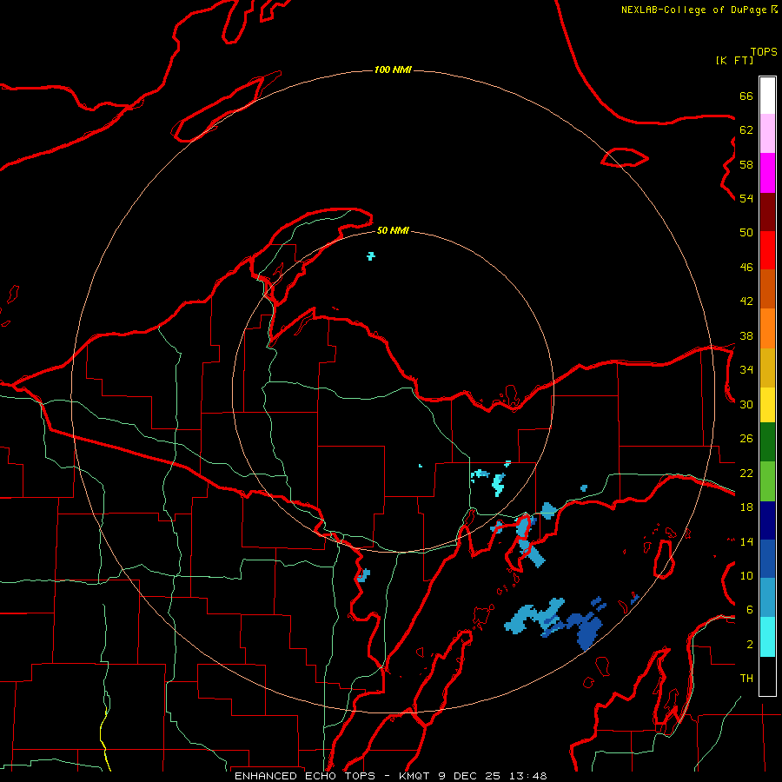This screenshot has height=782, width=782.
Task: Click the dark orange swatch between 46 and 42
Action: [x=767, y=288]
